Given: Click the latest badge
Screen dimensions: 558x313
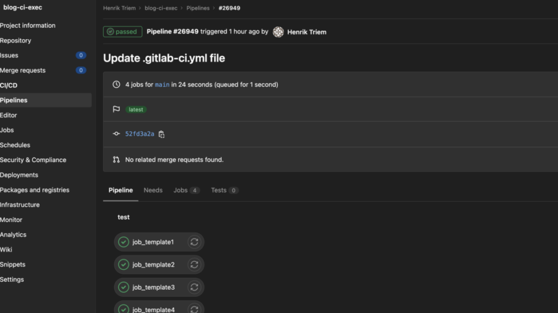Looking at the screenshot, I should pyautogui.click(x=136, y=110).
